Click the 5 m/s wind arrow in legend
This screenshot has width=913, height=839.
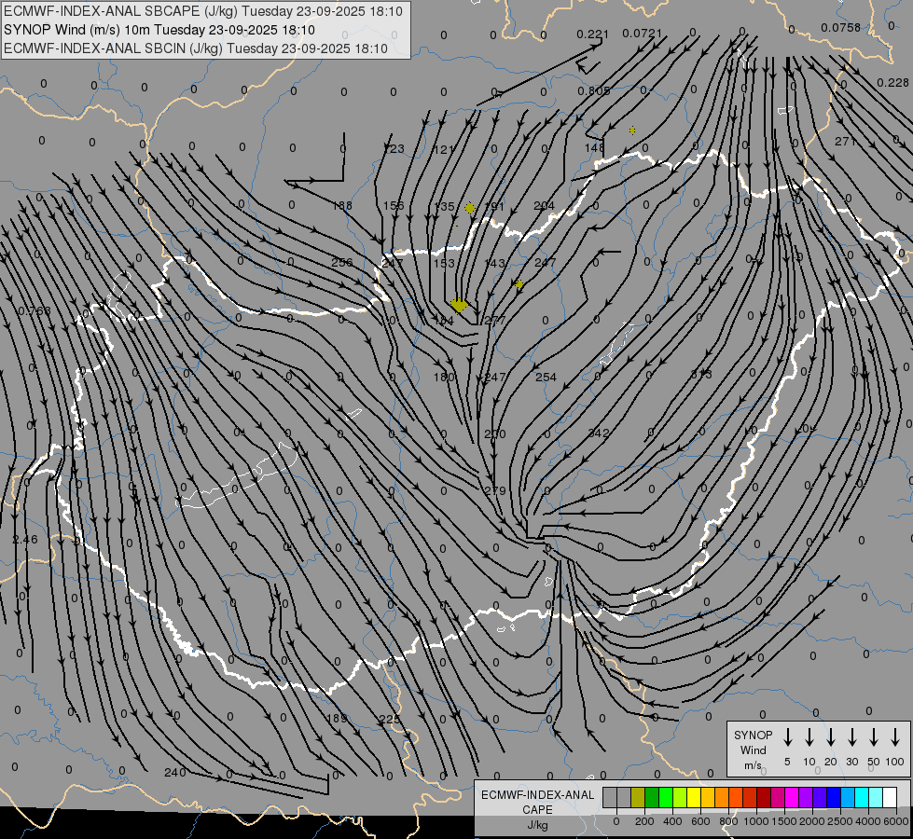pyautogui.click(x=787, y=737)
